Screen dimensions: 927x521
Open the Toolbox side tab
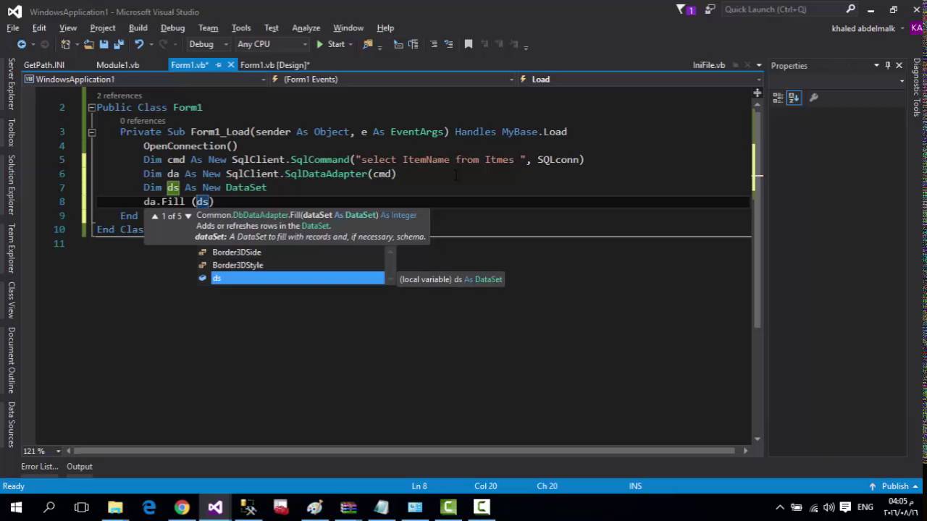[x=11, y=133]
